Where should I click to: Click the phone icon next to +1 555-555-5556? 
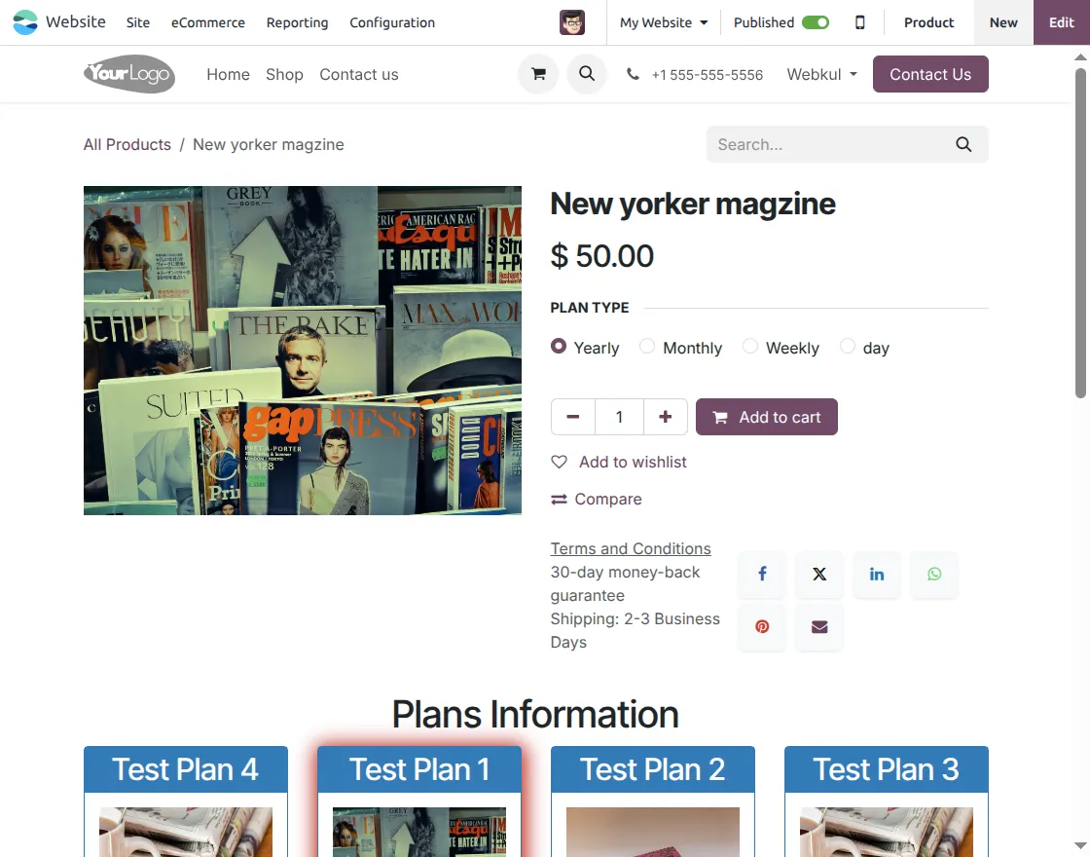[x=634, y=74]
